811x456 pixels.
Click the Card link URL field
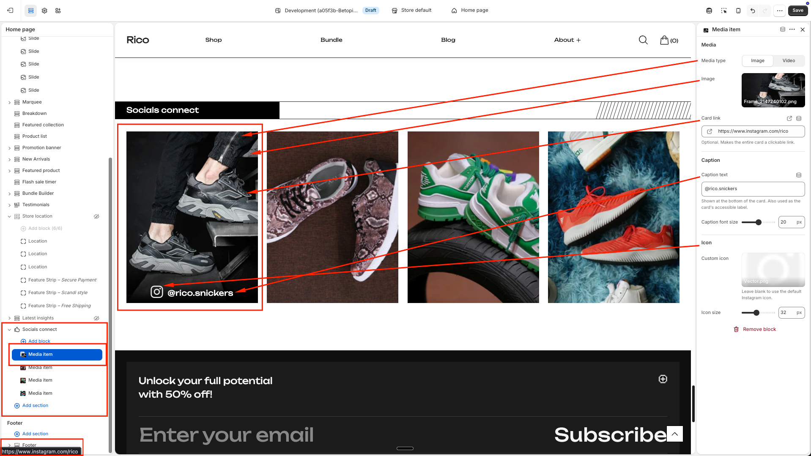pyautogui.click(x=753, y=131)
